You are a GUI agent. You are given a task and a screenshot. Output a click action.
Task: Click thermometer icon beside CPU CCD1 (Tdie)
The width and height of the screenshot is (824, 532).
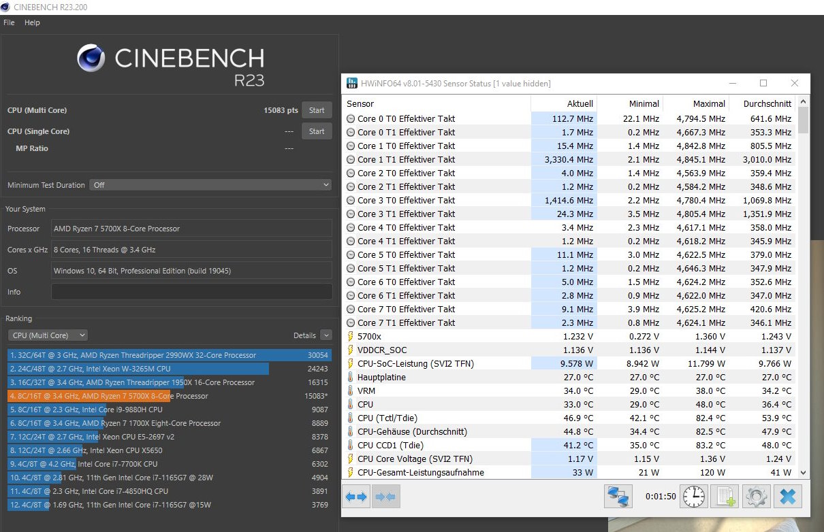click(x=351, y=445)
